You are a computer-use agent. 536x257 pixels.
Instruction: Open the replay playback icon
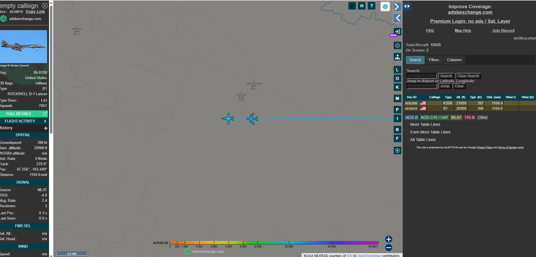click(397, 151)
